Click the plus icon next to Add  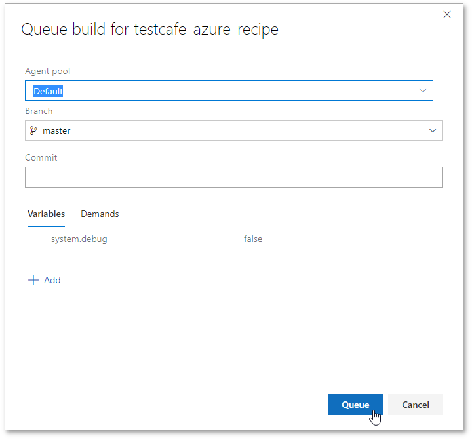[33, 280]
